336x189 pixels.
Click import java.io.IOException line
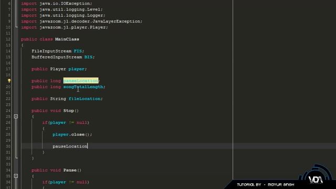tap(57, 4)
